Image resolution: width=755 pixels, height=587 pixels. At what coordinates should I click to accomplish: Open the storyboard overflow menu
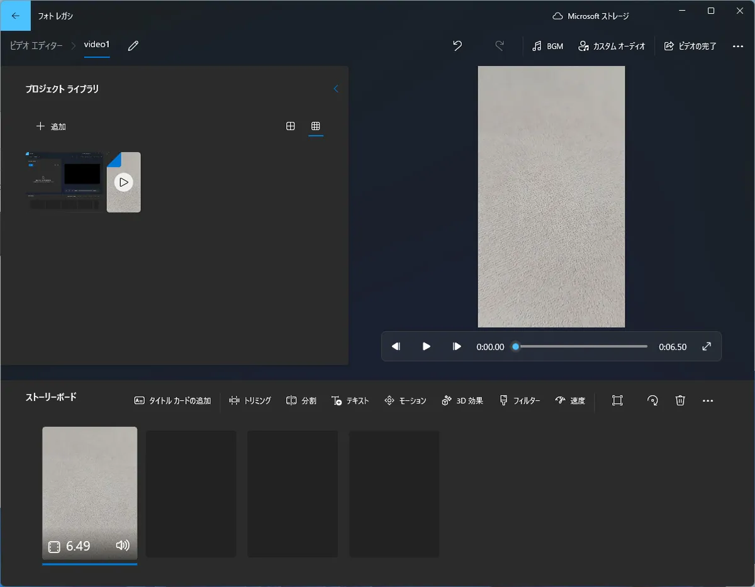pos(708,400)
